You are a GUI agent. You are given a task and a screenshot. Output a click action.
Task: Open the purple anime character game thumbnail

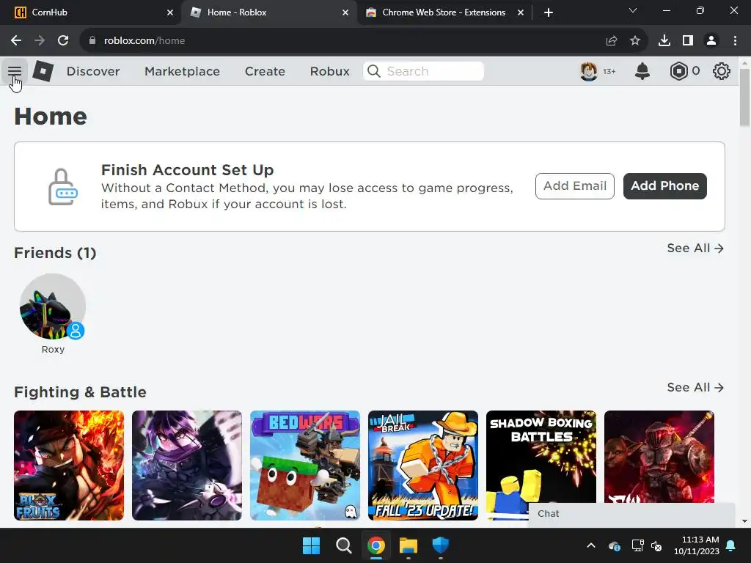click(187, 466)
